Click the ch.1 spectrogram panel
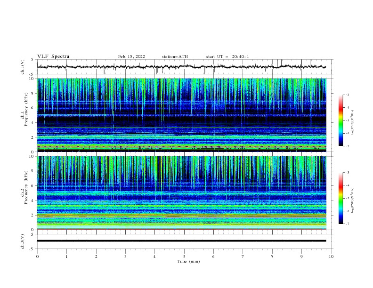 pos(182,115)
